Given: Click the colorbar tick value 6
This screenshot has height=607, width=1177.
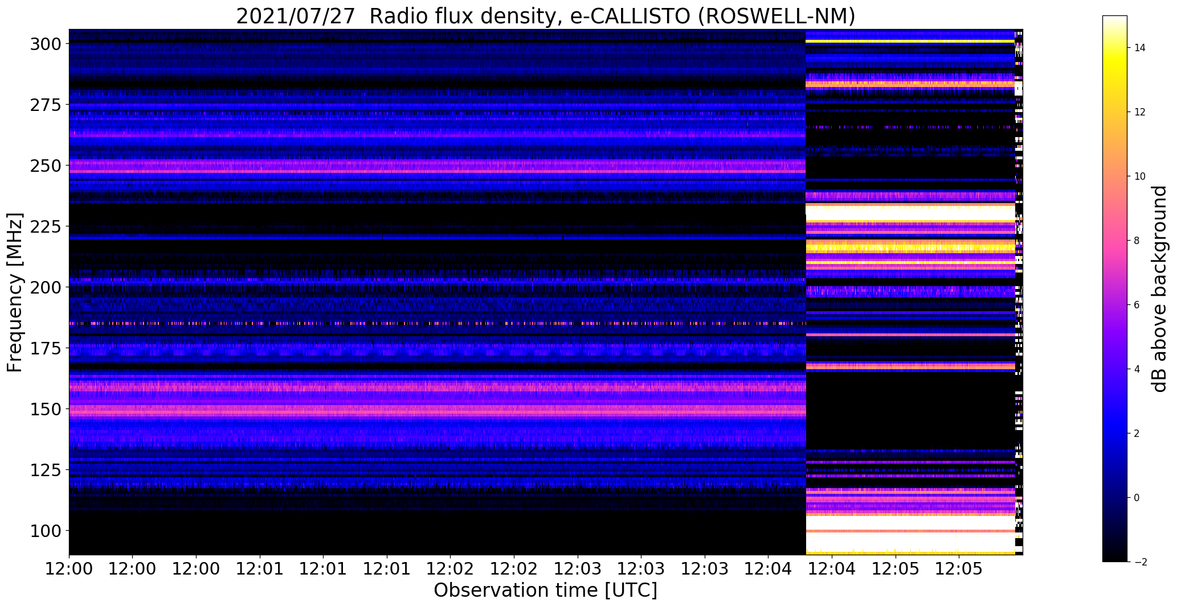Looking at the screenshot, I should (x=1137, y=305).
